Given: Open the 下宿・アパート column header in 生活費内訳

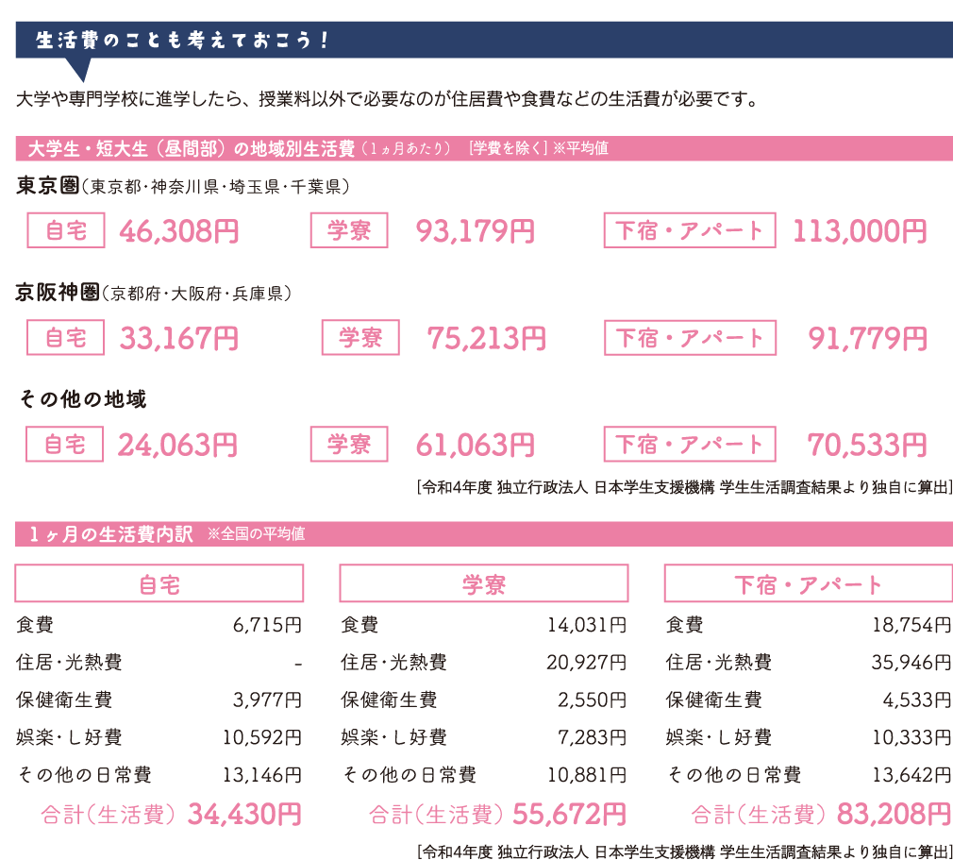Looking at the screenshot, I should (x=808, y=583).
